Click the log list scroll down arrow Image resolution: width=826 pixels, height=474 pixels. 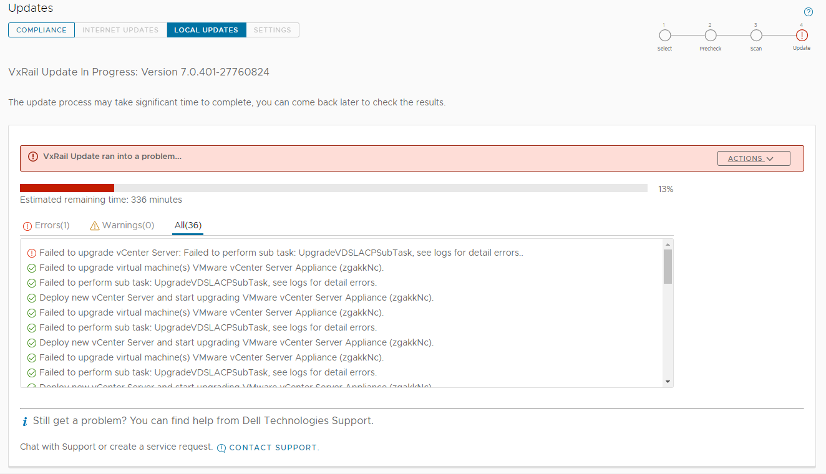(x=668, y=381)
